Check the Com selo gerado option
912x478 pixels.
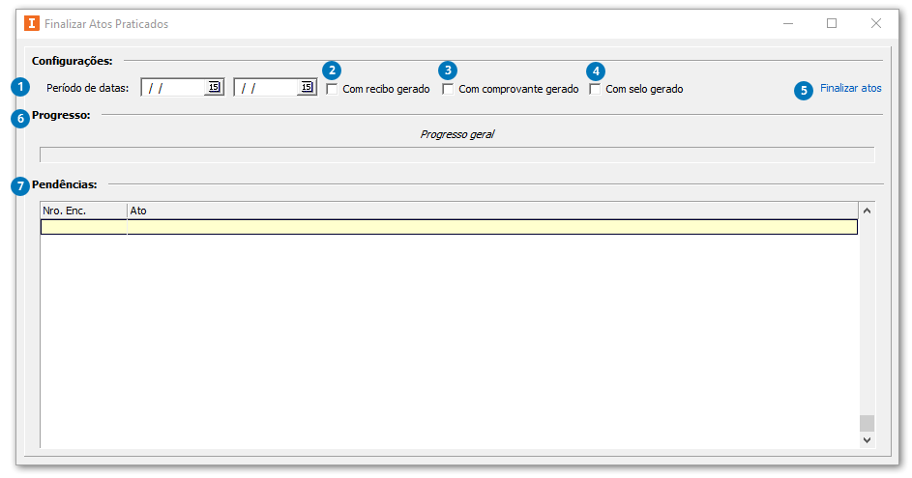click(596, 89)
